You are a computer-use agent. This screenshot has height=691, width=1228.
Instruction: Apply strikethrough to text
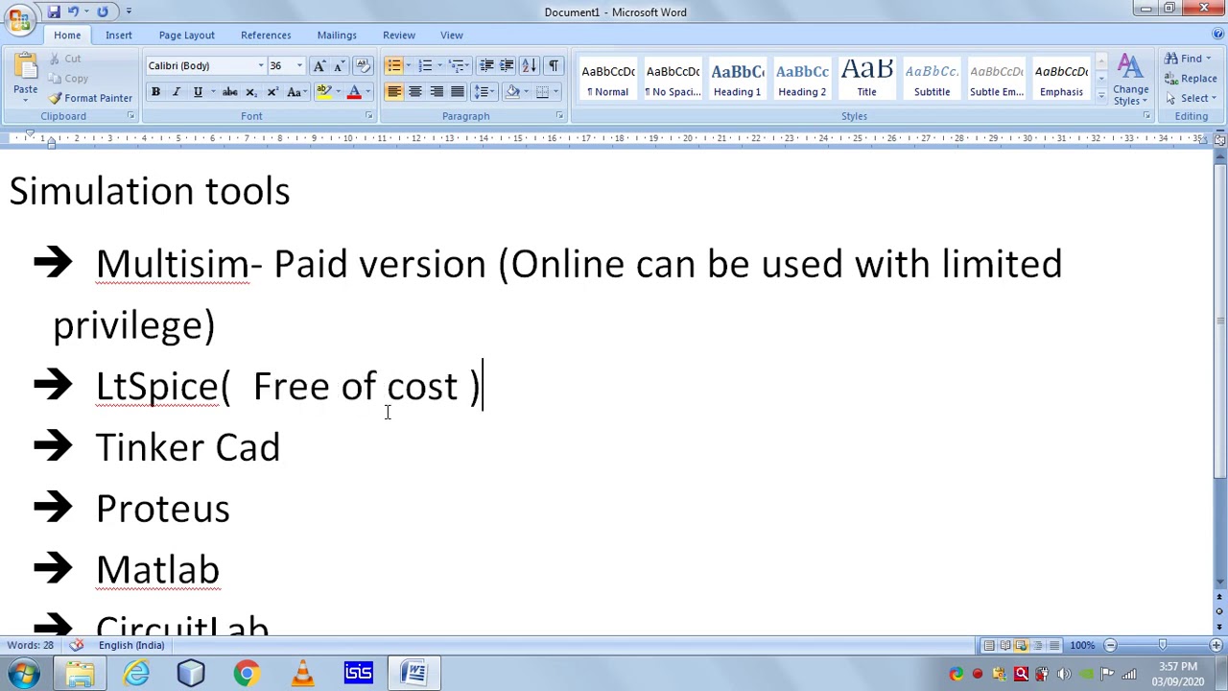click(229, 92)
